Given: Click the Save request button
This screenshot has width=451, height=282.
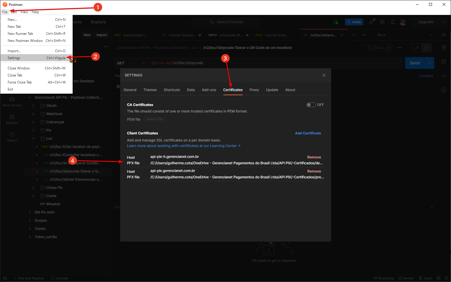Looking at the screenshot, I should pyautogui.click(x=375, y=48).
